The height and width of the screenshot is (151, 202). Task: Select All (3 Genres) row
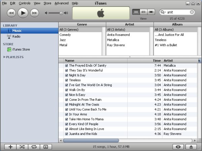80,29
